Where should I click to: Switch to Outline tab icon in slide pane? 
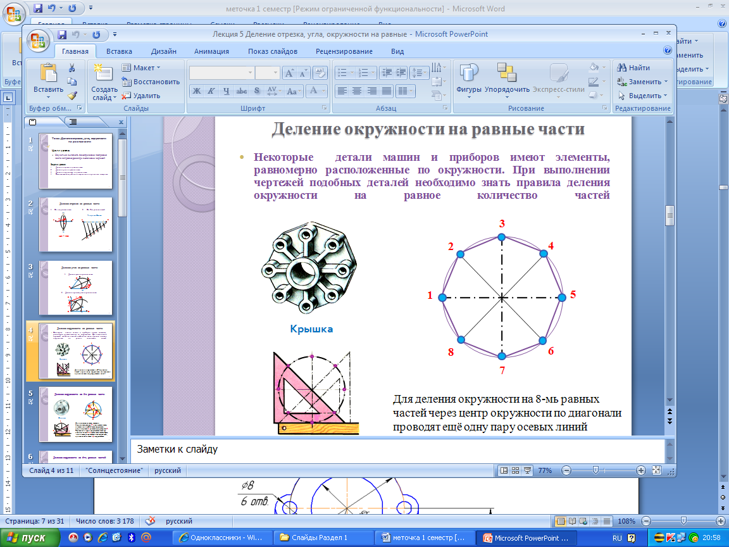[73, 122]
